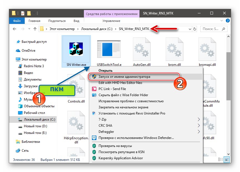Click the Refresh button in address bar
240x172 pixels.
pos(194,29)
